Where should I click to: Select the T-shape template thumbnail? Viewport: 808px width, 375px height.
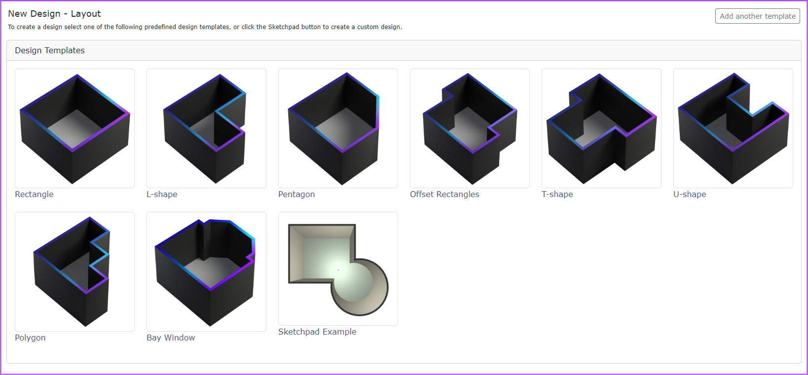pos(601,128)
